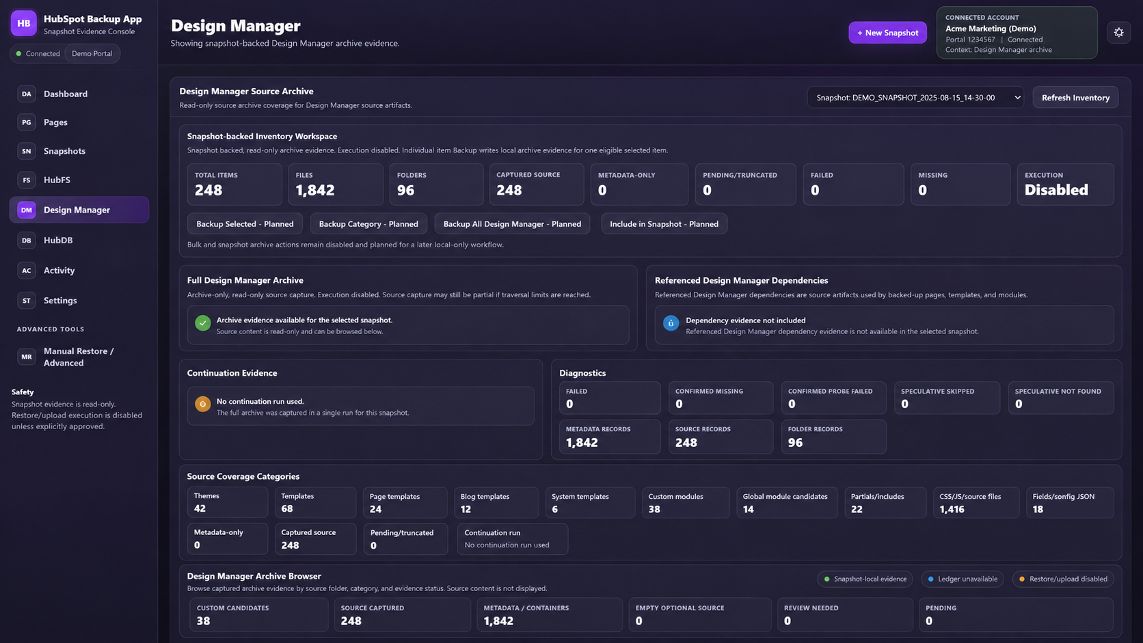This screenshot has width=1143, height=643.
Task: Click the MR Manual Restore icon
Action: point(26,357)
